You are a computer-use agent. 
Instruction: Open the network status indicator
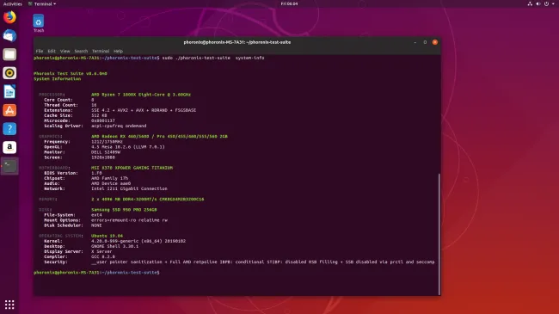530,4
